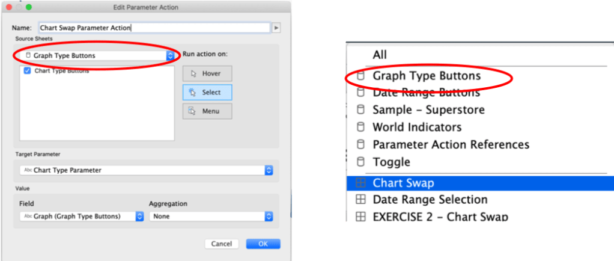Toggle the Chart Type Buttons checkbox
The width and height of the screenshot is (614, 261).
pyautogui.click(x=27, y=71)
